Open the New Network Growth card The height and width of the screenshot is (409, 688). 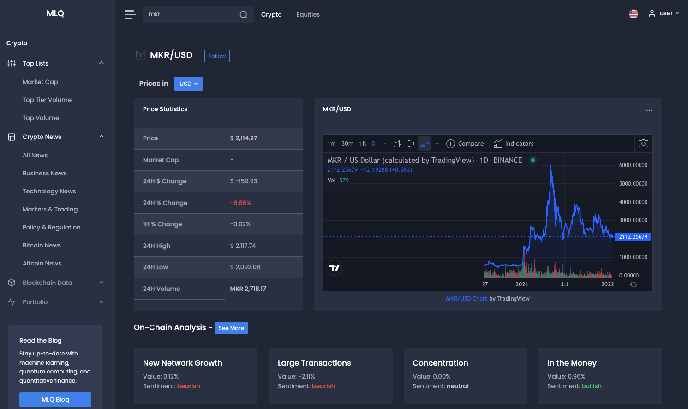click(x=196, y=376)
